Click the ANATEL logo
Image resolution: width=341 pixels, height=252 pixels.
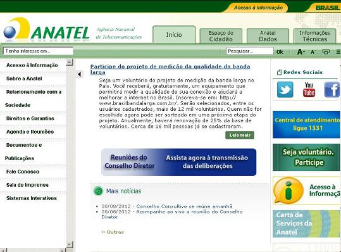point(46,30)
